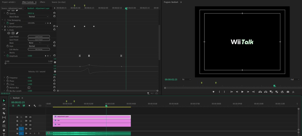The width and height of the screenshot is (302, 136).
Task: Toggle timeline Closed Captions CC button
Action: point(40,106)
